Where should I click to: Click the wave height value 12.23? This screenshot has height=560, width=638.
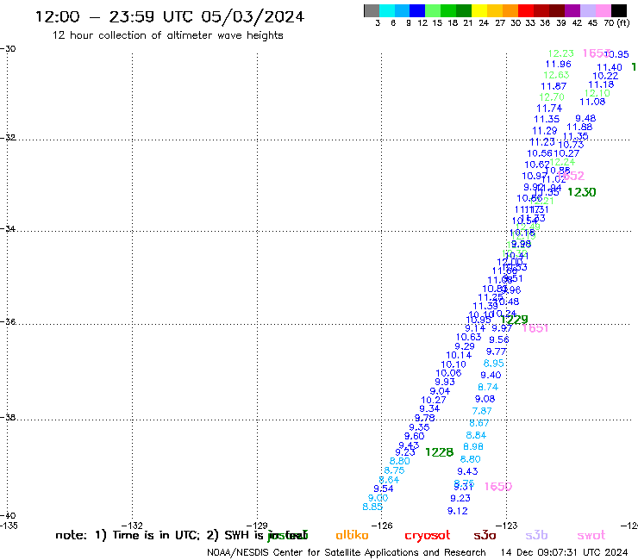[560, 53]
